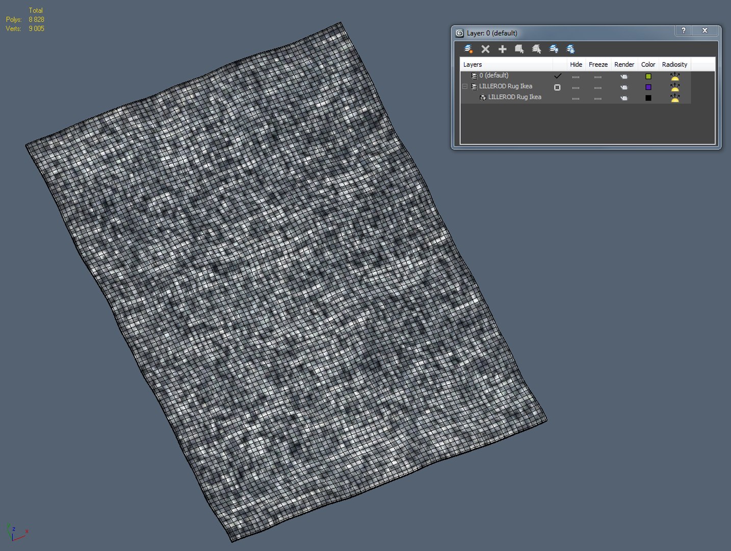Create a new layer from the toolbar
731x551 pixels.
point(468,49)
